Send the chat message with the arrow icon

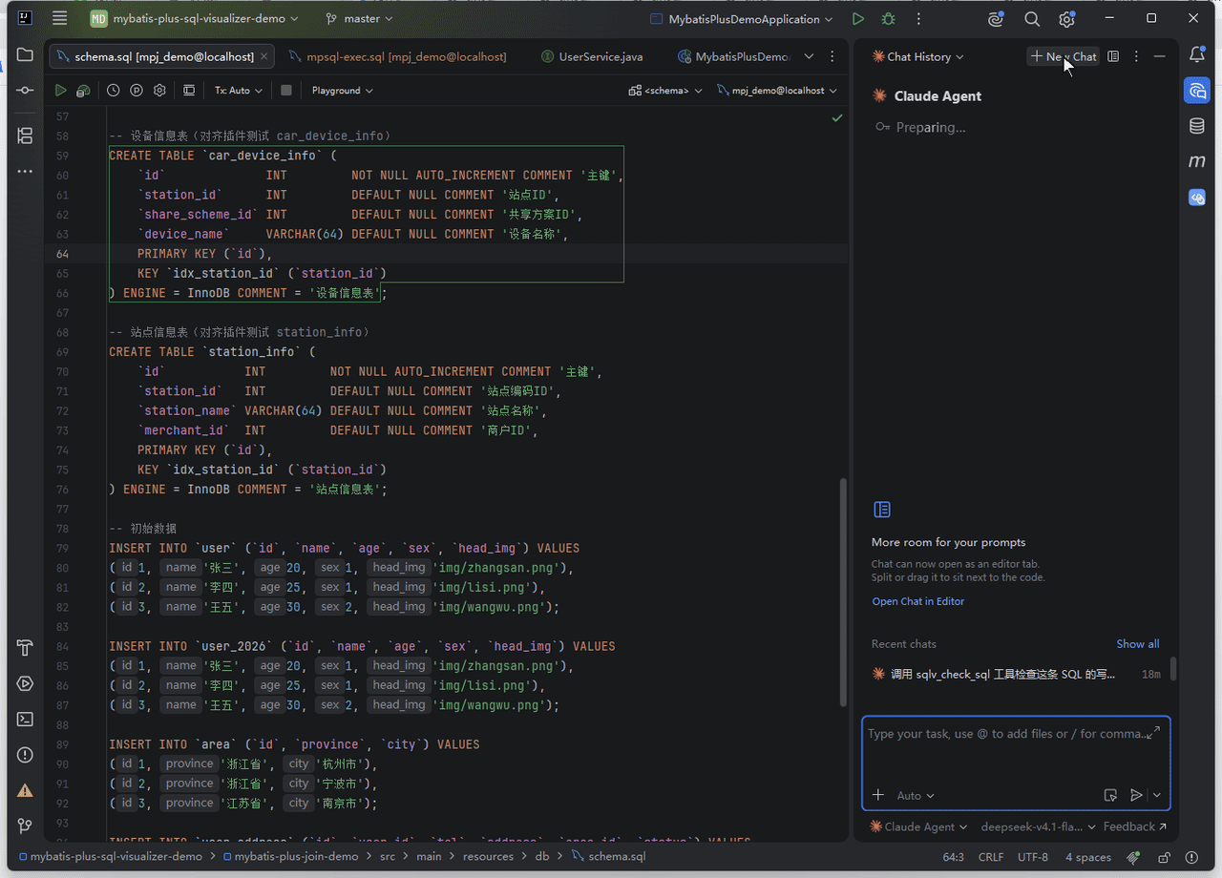click(x=1136, y=795)
